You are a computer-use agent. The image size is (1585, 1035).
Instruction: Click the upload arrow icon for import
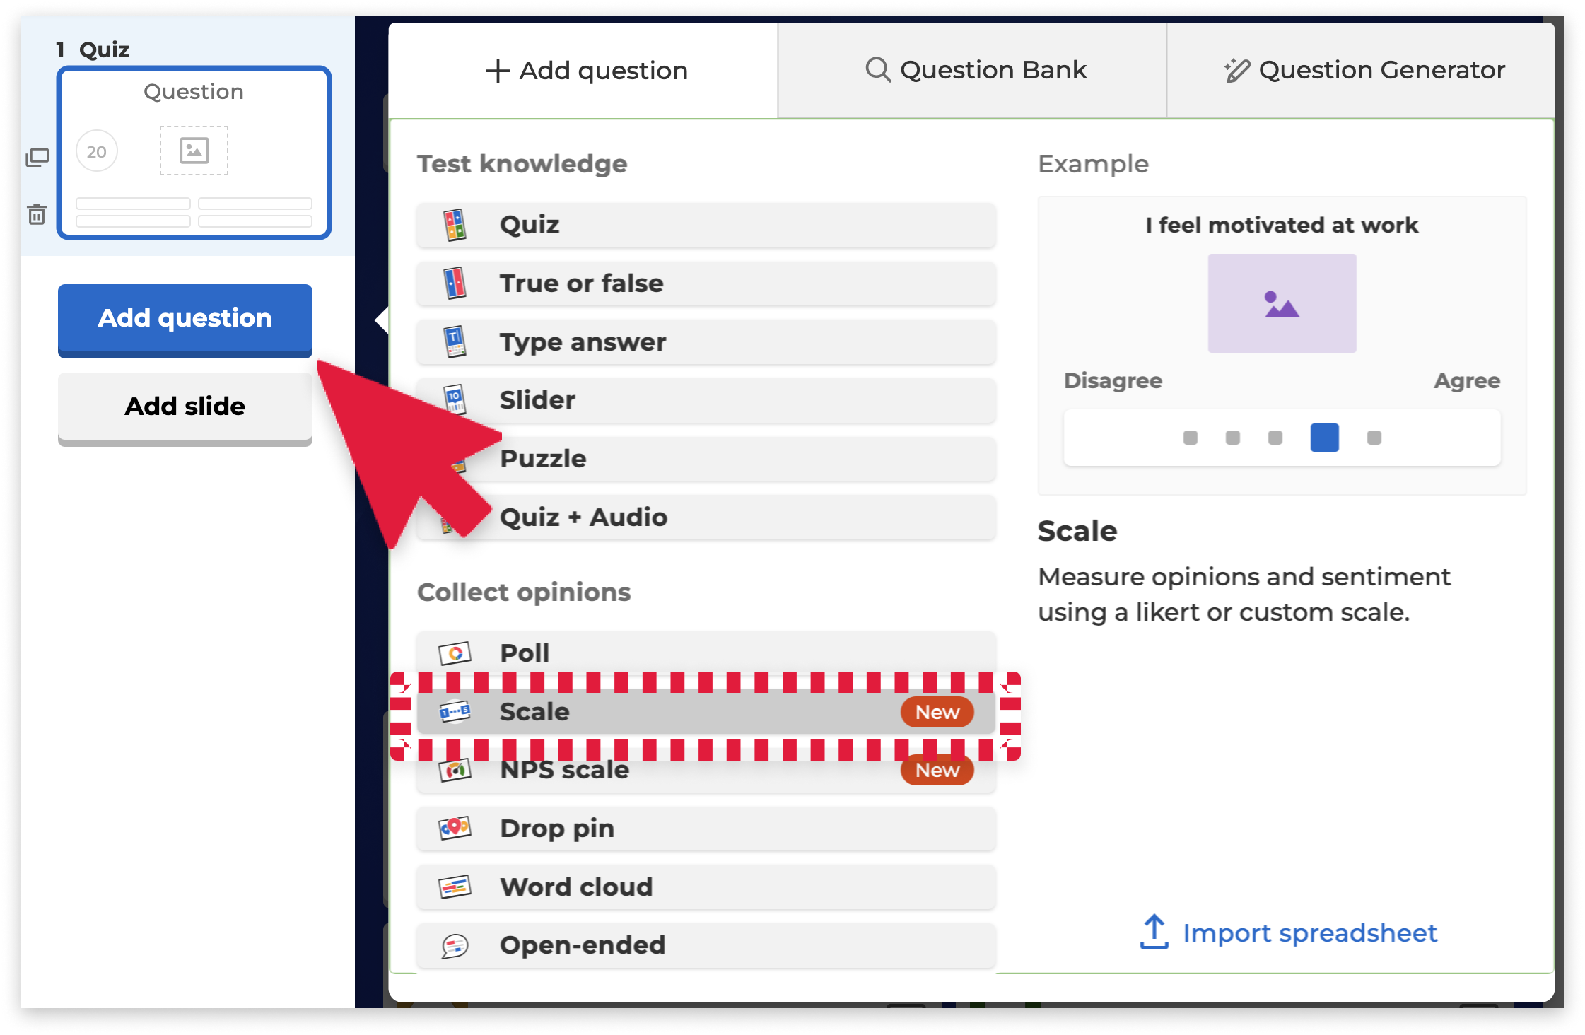pos(1154,932)
